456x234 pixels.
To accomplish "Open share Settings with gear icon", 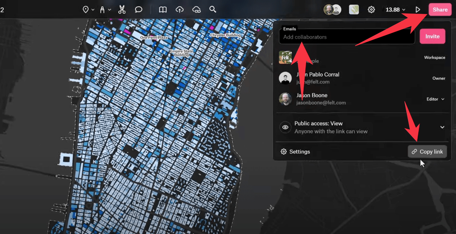I will pos(295,152).
